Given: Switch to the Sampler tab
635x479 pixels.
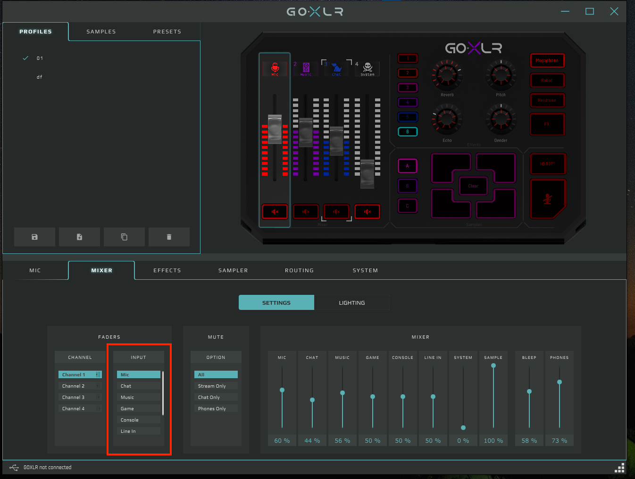Looking at the screenshot, I should pos(233,270).
